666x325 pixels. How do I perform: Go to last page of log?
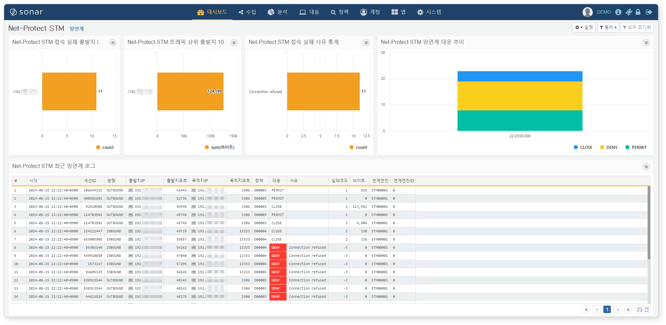tap(628, 309)
